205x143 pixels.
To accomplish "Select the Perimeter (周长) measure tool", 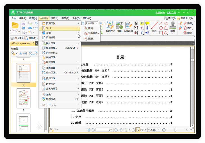I will 188,28.
